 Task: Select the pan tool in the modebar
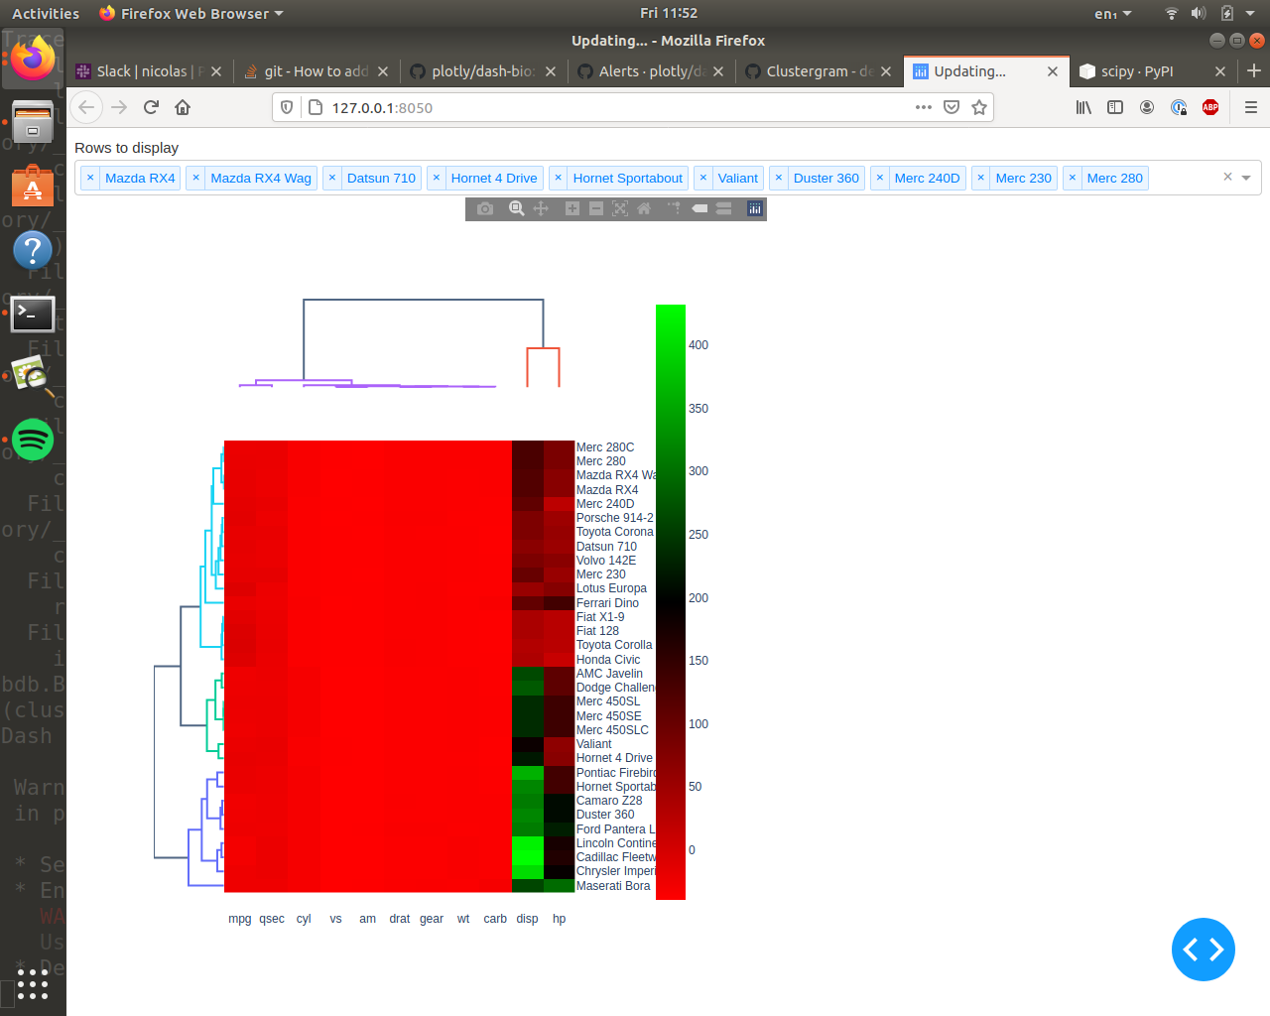(x=541, y=208)
